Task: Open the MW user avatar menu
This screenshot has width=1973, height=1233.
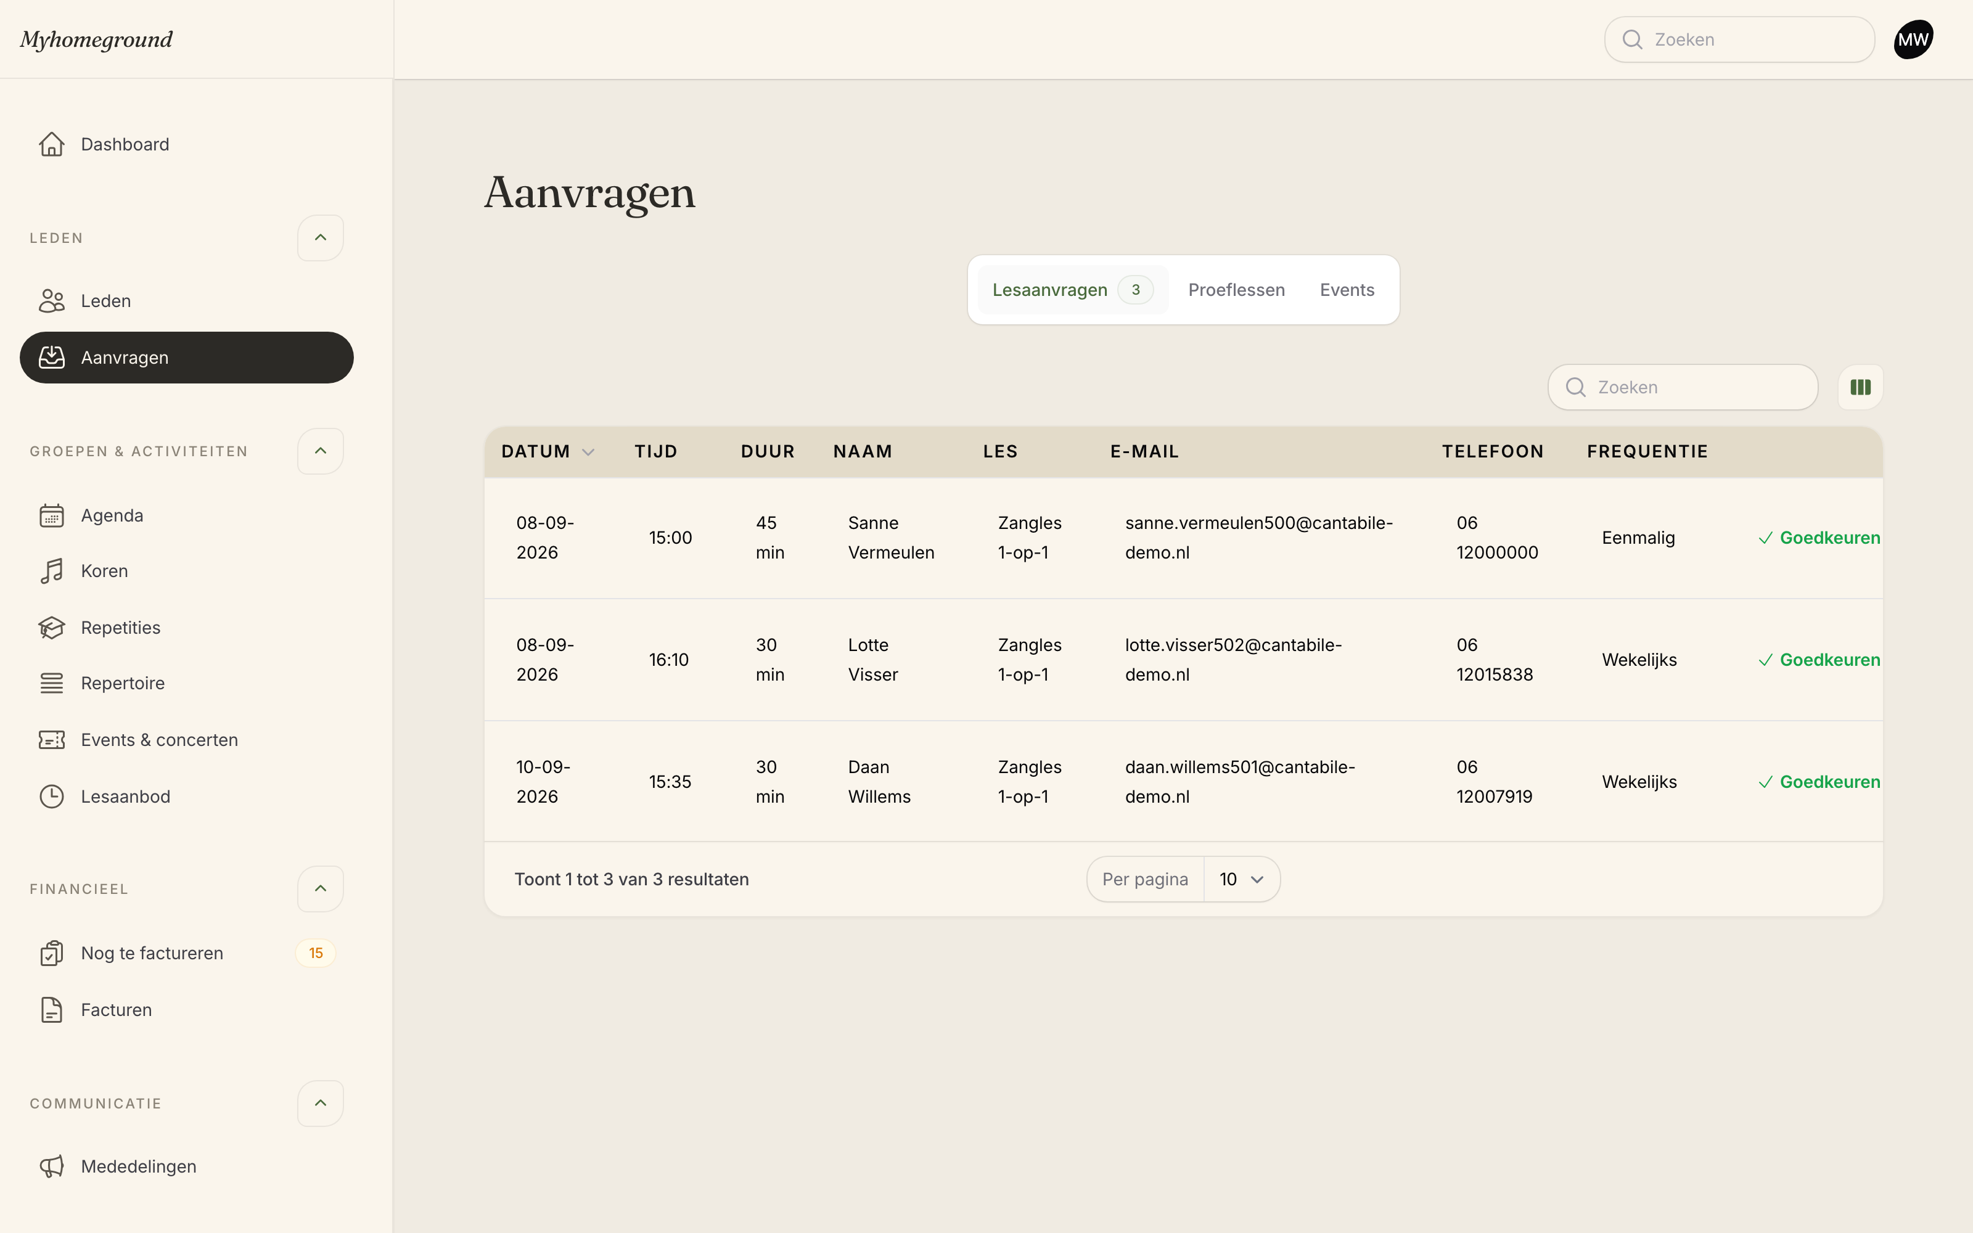Action: [1913, 40]
